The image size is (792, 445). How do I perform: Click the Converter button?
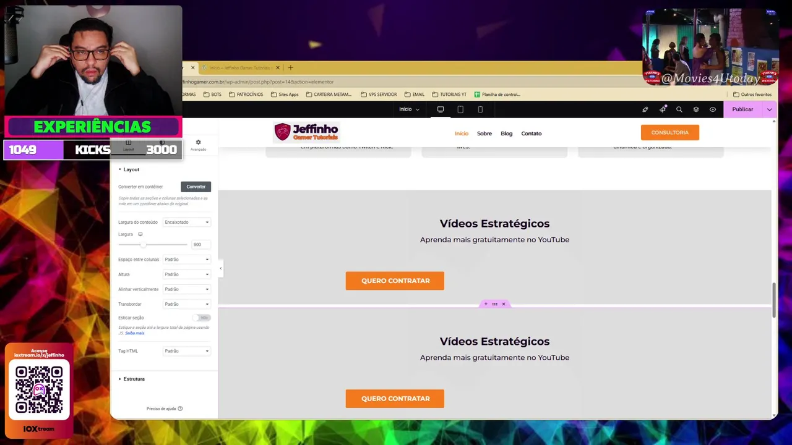[x=196, y=187]
